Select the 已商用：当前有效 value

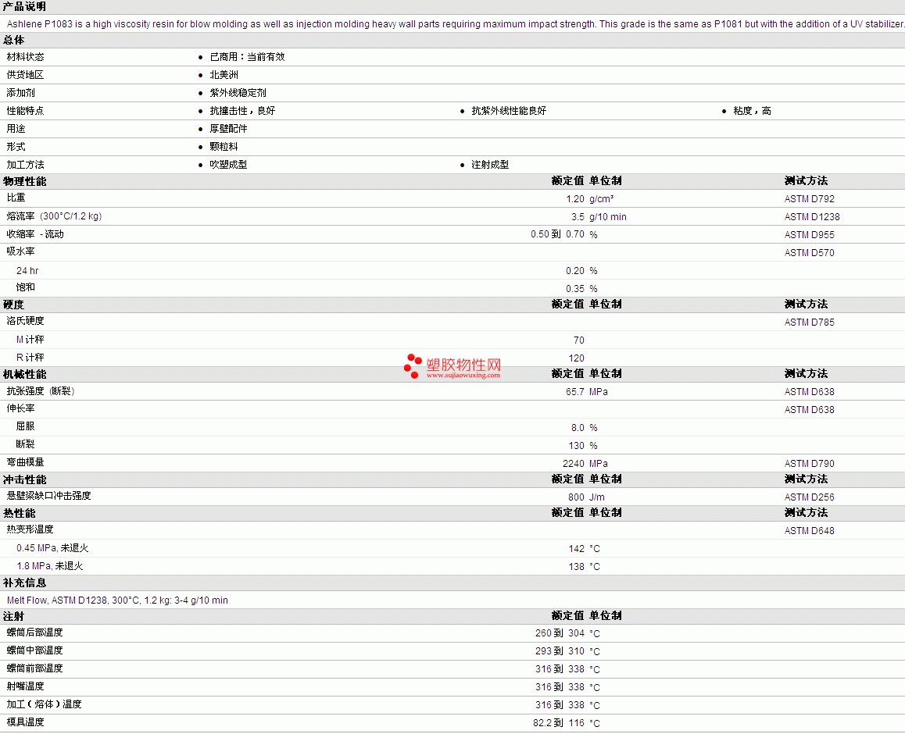coord(247,56)
